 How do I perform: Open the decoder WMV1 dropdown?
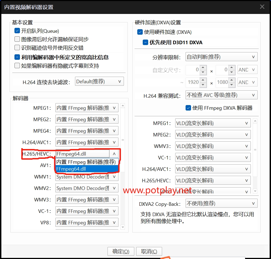[x=87, y=177]
